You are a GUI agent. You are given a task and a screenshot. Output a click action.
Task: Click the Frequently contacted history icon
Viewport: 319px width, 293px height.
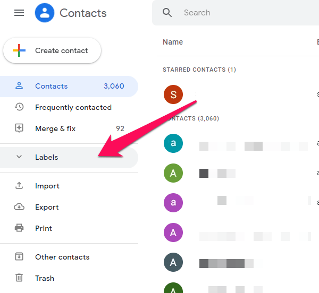coord(19,107)
